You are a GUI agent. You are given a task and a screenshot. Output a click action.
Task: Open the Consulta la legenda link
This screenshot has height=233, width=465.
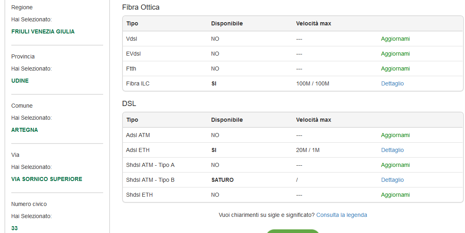[x=342, y=215]
